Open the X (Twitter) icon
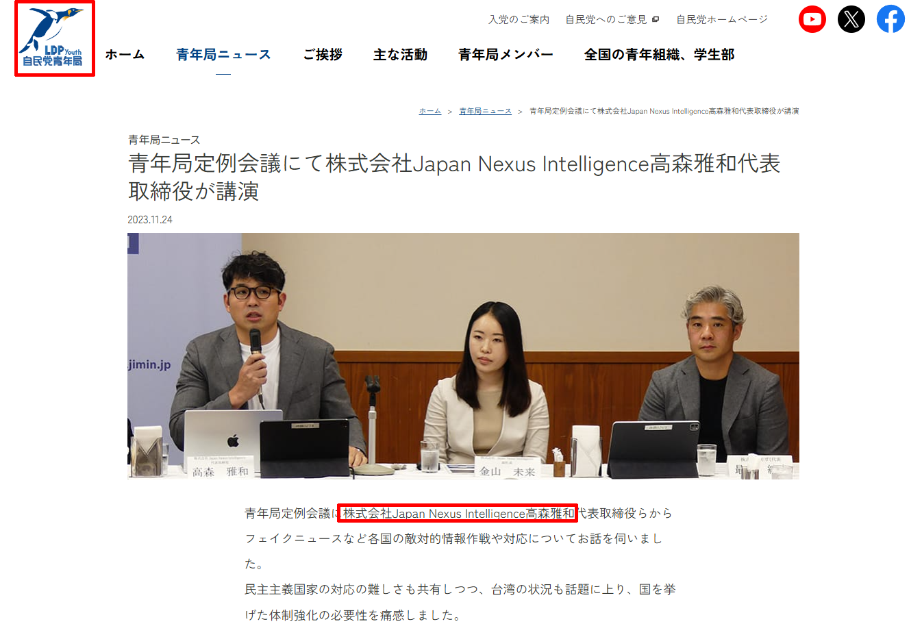Viewport: 922px width, 637px height. (851, 19)
